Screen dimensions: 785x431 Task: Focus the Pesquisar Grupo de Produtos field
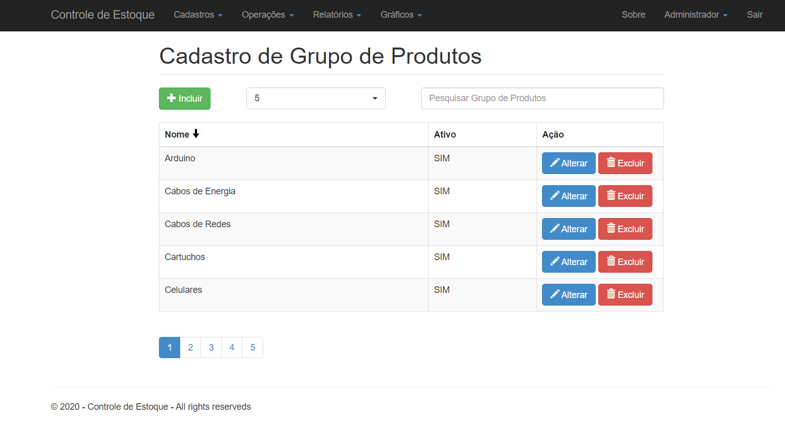[542, 98]
